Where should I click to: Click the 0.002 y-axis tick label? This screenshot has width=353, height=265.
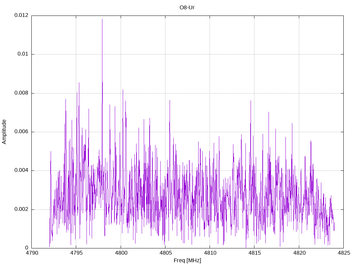(x=21, y=209)
